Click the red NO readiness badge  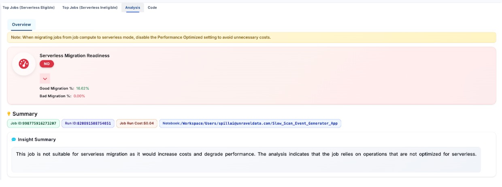pos(47,64)
